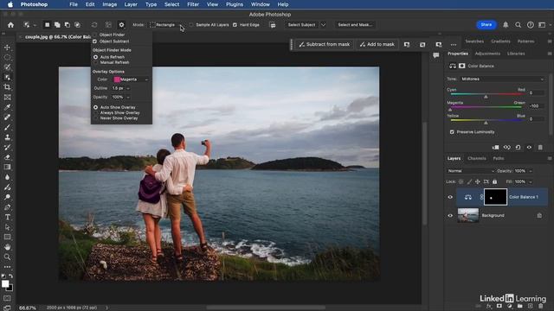Click the Magenta-Green slider
This screenshot has width=554, height=311.
coord(486,107)
